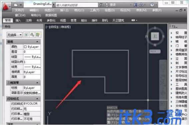Viewport: 189px width, 125px height.
Task: Open the 帮助(H) menu
Action: [x=36, y=15]
